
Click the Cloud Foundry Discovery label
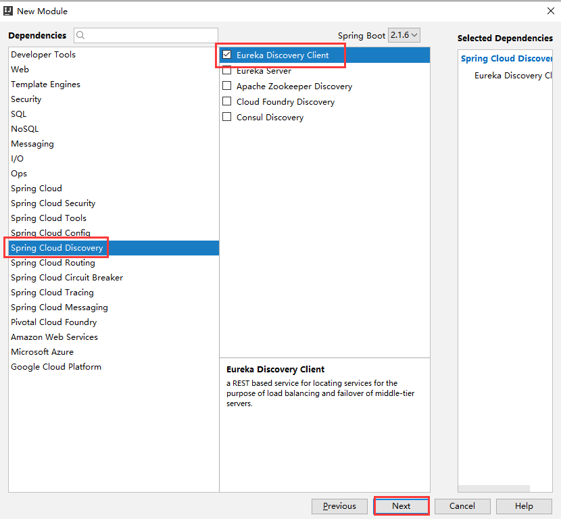point(285,102)
